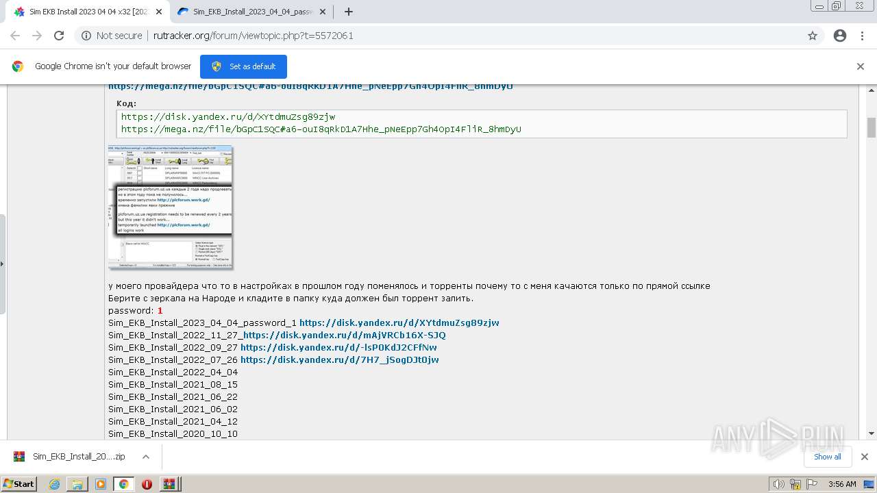Screen dimensions: 877x493
Task: Click the volume speaker tray icon
Action: 778,484
